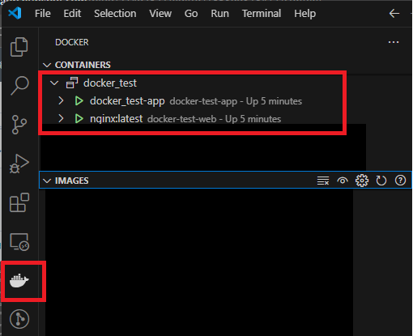The image size is (413, 336).
Task: Open the Edit menu
Action: [72, 13]
